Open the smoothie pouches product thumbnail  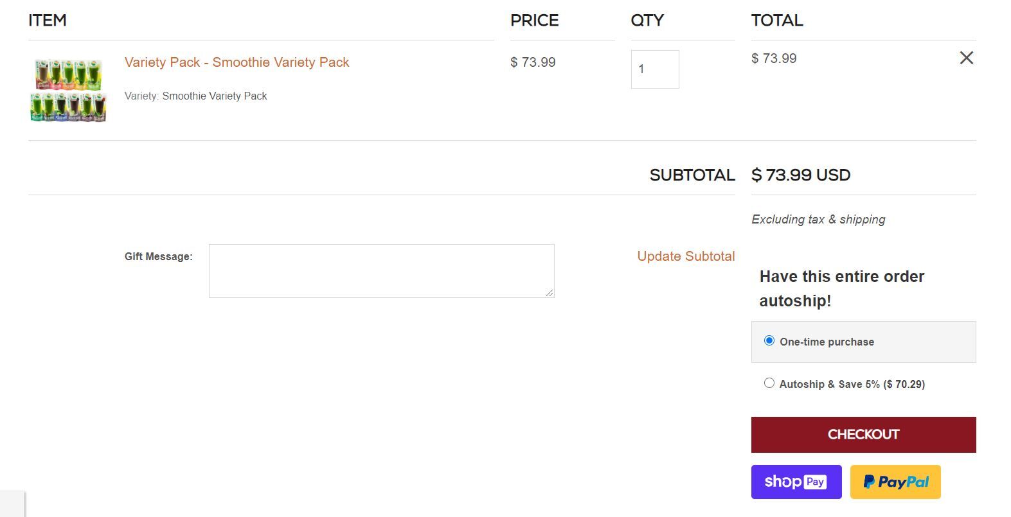[68, 90]
